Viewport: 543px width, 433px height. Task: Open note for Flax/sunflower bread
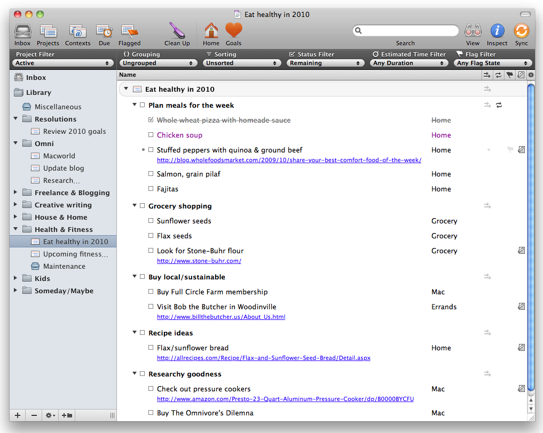tap(521, 348)
